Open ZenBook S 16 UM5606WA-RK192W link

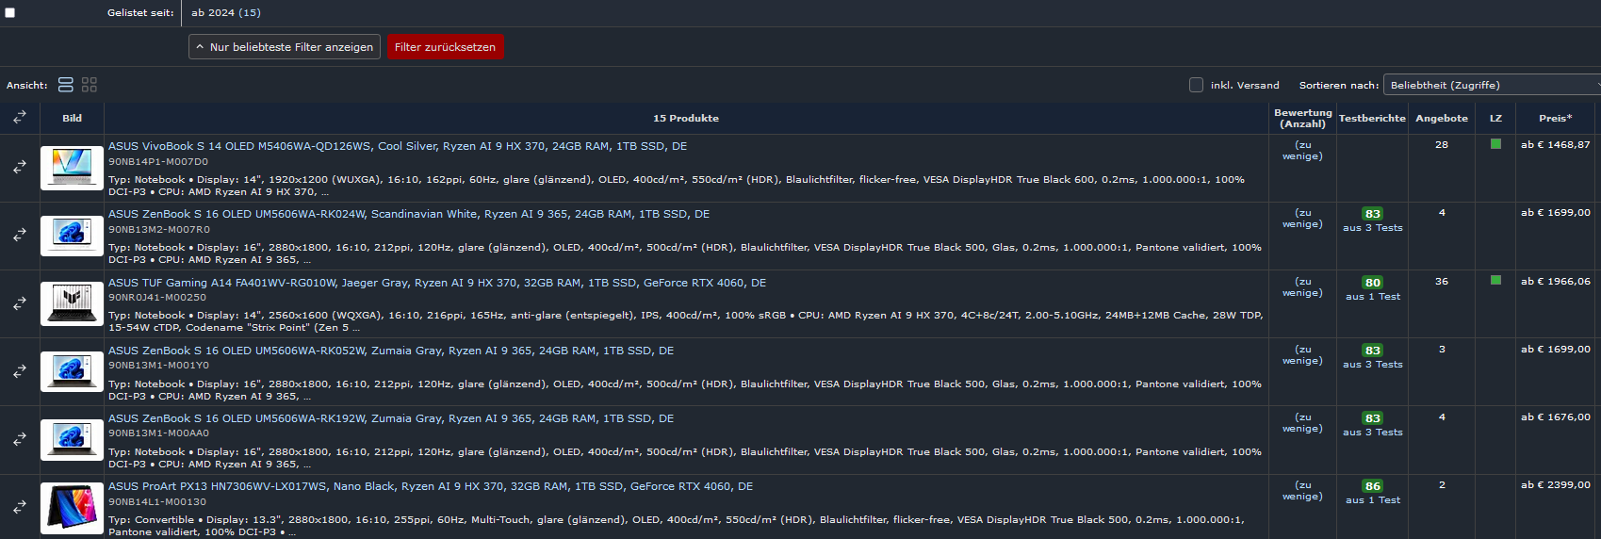[x=391, y=418]
